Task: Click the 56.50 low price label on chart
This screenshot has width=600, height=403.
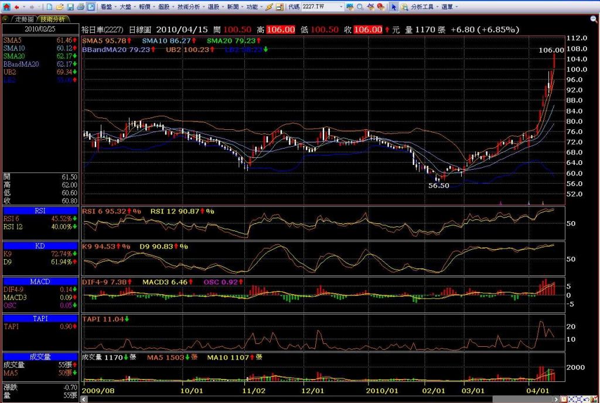Action: [439, 185]
